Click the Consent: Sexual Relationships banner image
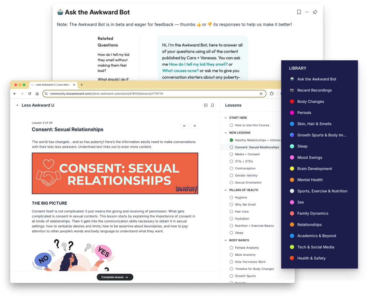This screenshot has width=369, height=297. (x=115, y=174)
